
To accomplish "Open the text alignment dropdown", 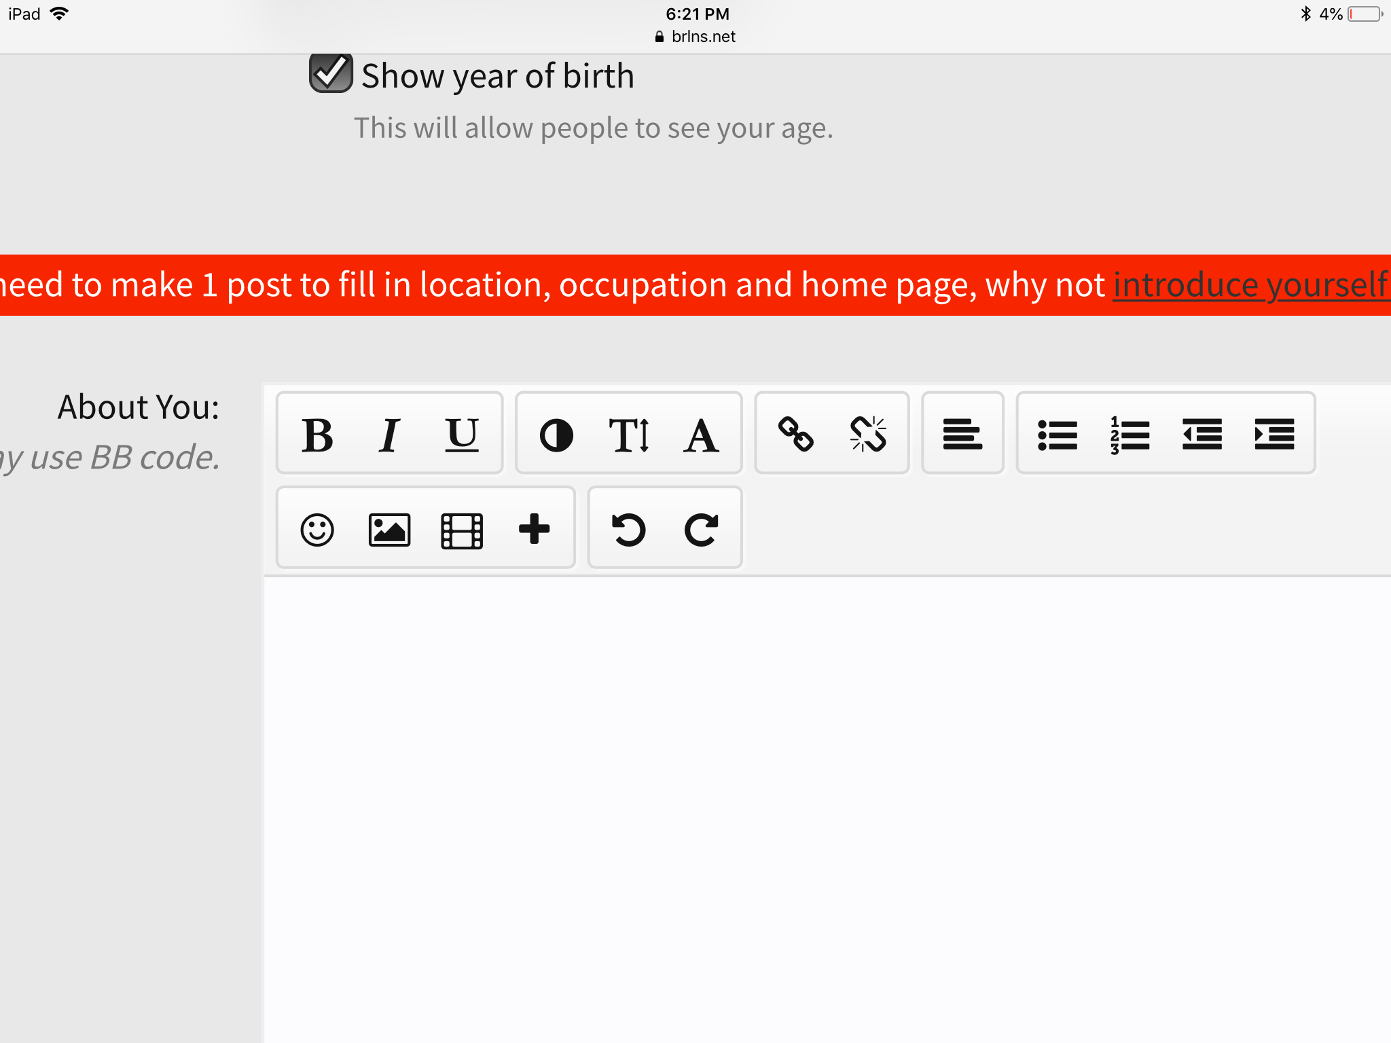I will click(962, 435).
